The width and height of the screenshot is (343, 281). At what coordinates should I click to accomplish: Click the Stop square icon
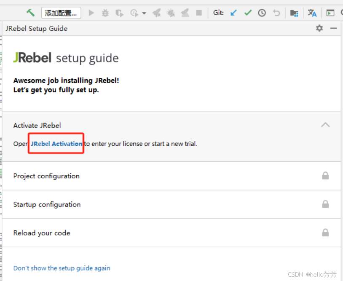point(199,13)
